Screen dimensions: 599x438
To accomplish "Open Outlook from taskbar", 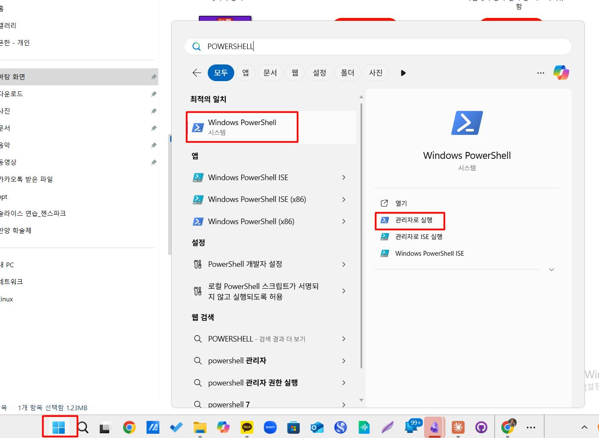I will pos(317,427).
